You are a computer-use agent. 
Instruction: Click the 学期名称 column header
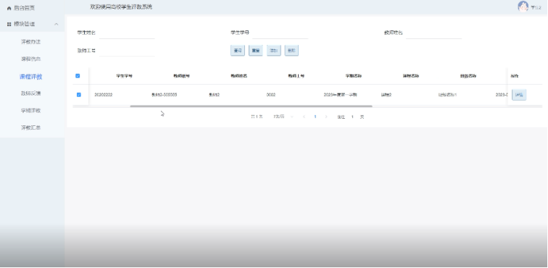point(354,76)
